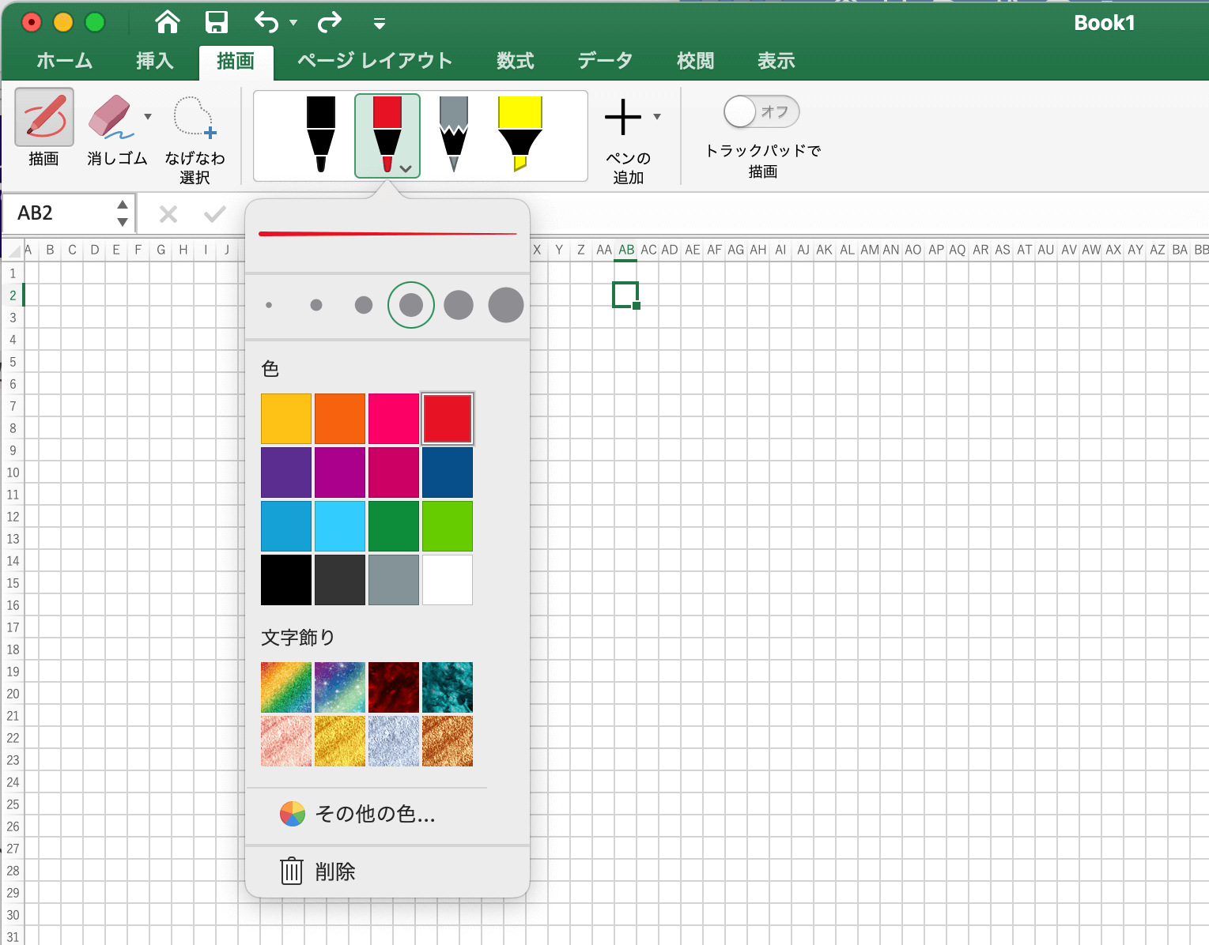Viewport: 1209px width, 945px height.
Task: Choose the rainbow 文字飾り effect
Action: (286, 687)
